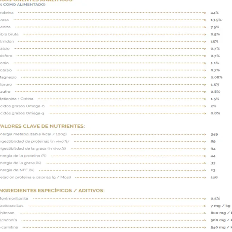Select Ácidos grasos Omega-3 label
This screenshot has width=232, height=232.
click(22, 113)
